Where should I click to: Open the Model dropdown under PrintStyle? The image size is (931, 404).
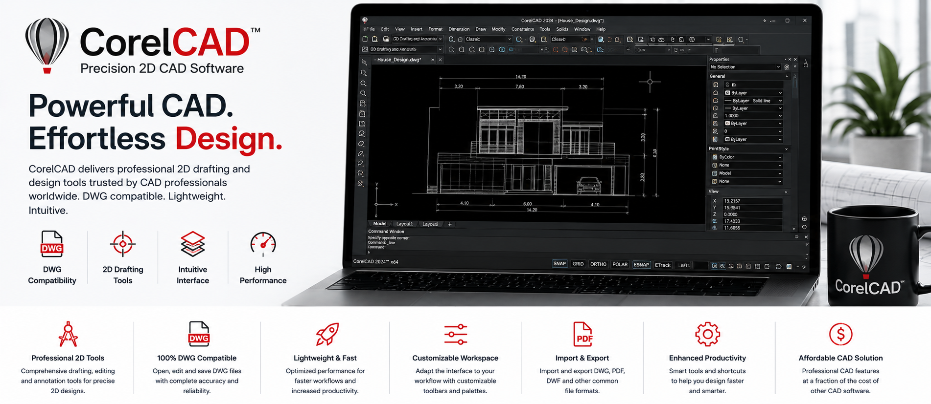750,173
